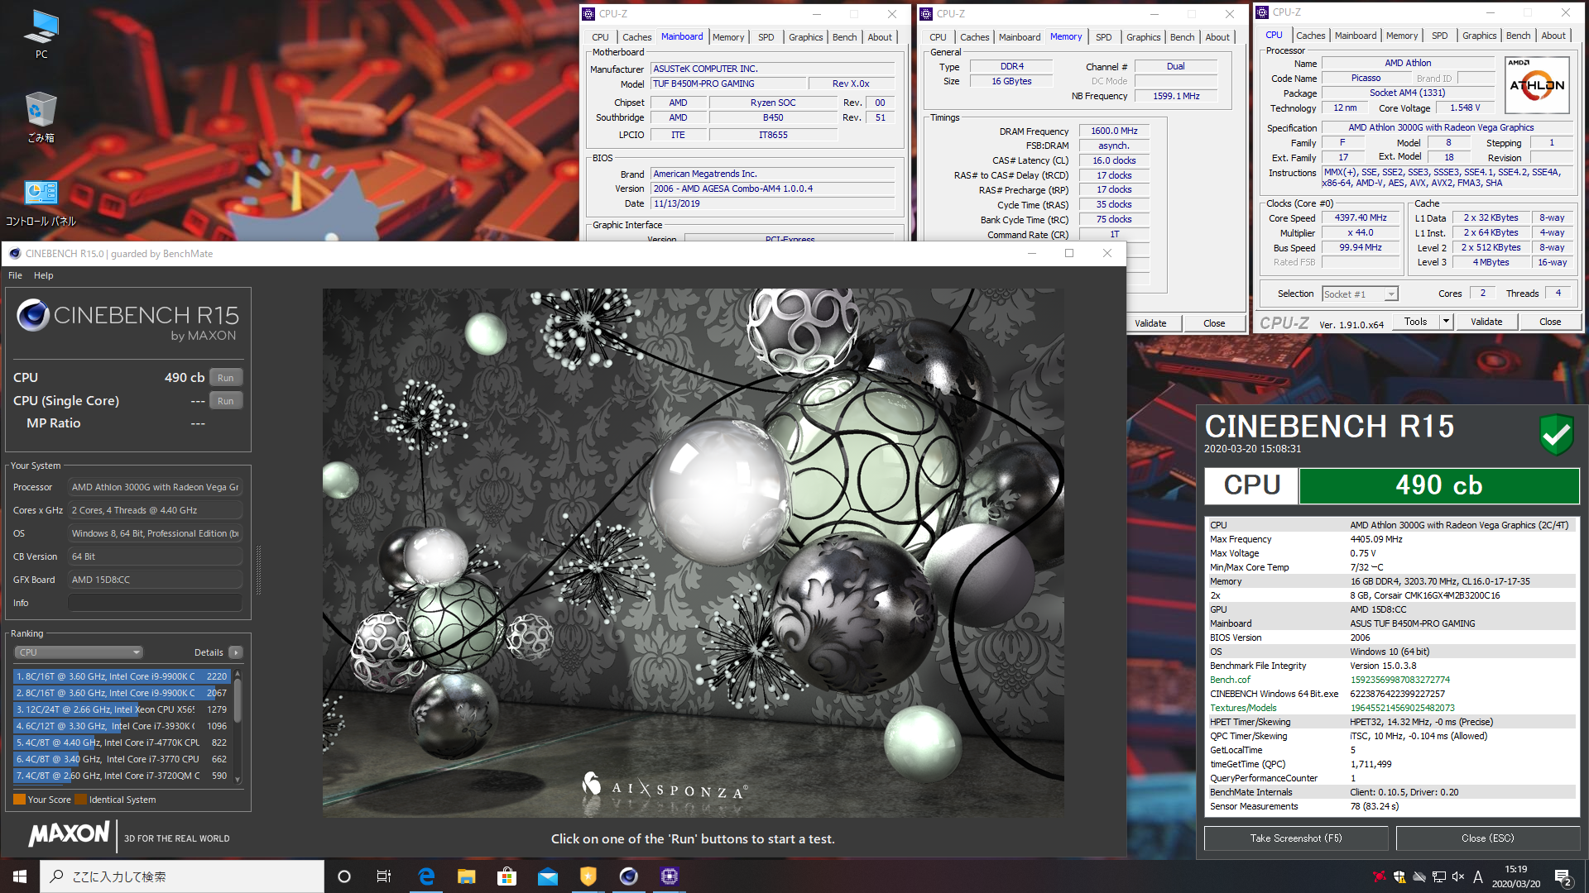
Task: Switch to Memory tab in CPU CPU-Z window
Action: (x=1402, y=36)
